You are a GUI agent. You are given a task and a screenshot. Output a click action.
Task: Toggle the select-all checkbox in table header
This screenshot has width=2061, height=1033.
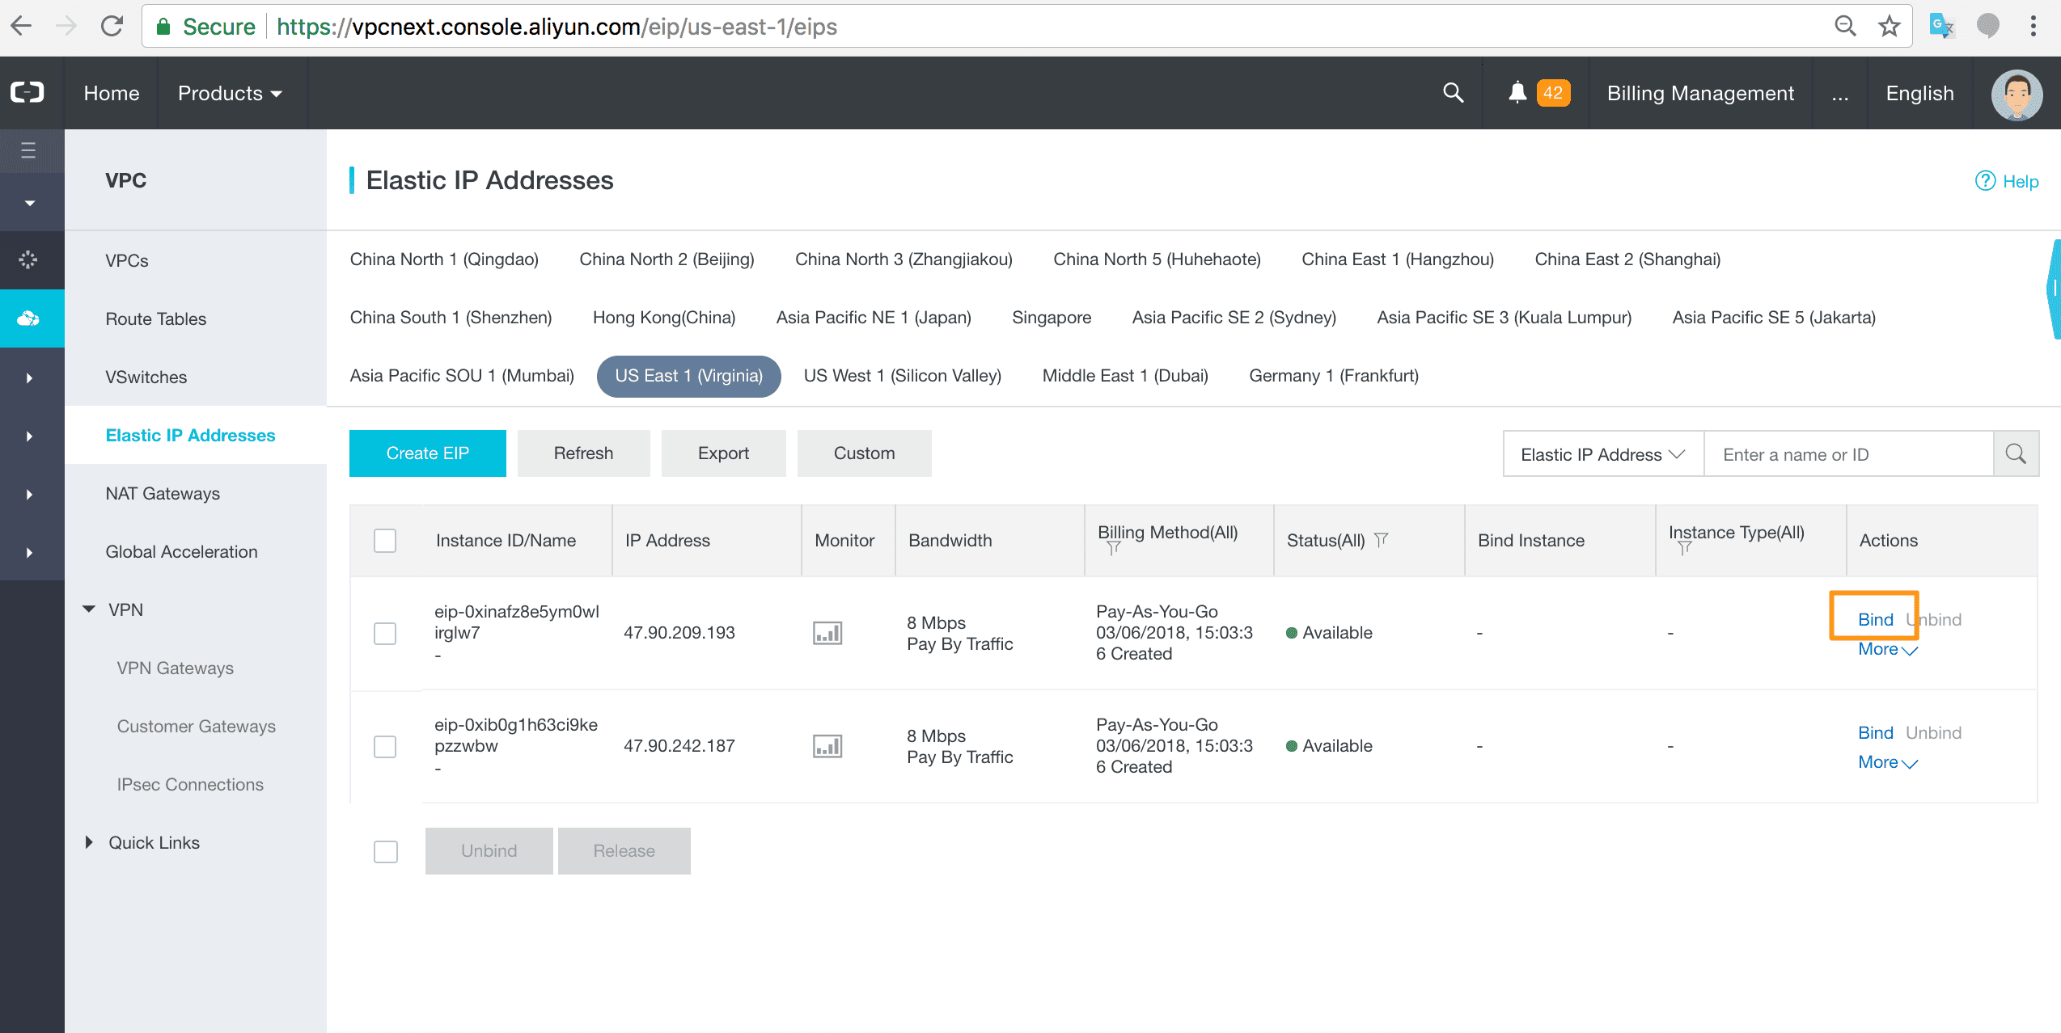[x=385, y=540]
